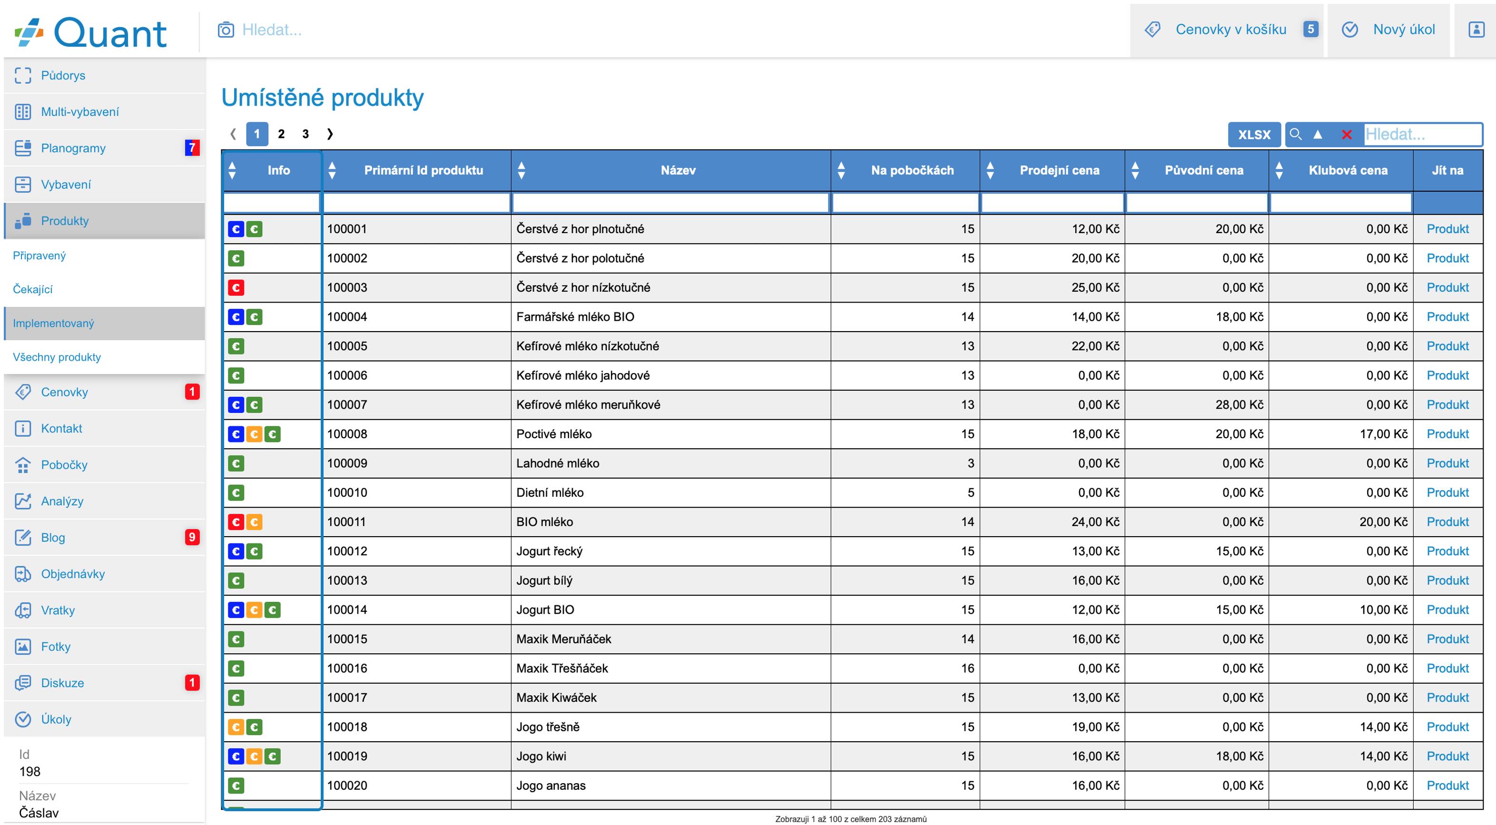Click the Název column filter field
The image size is (1496, 825).
point(671,203)
